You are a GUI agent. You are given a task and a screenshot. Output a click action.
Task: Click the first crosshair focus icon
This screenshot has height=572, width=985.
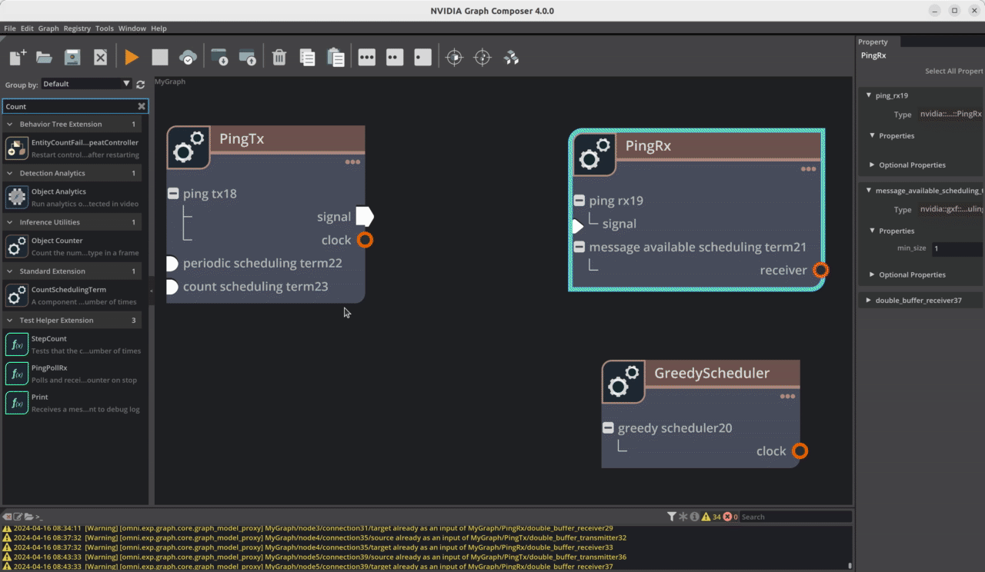coord(455,57)
